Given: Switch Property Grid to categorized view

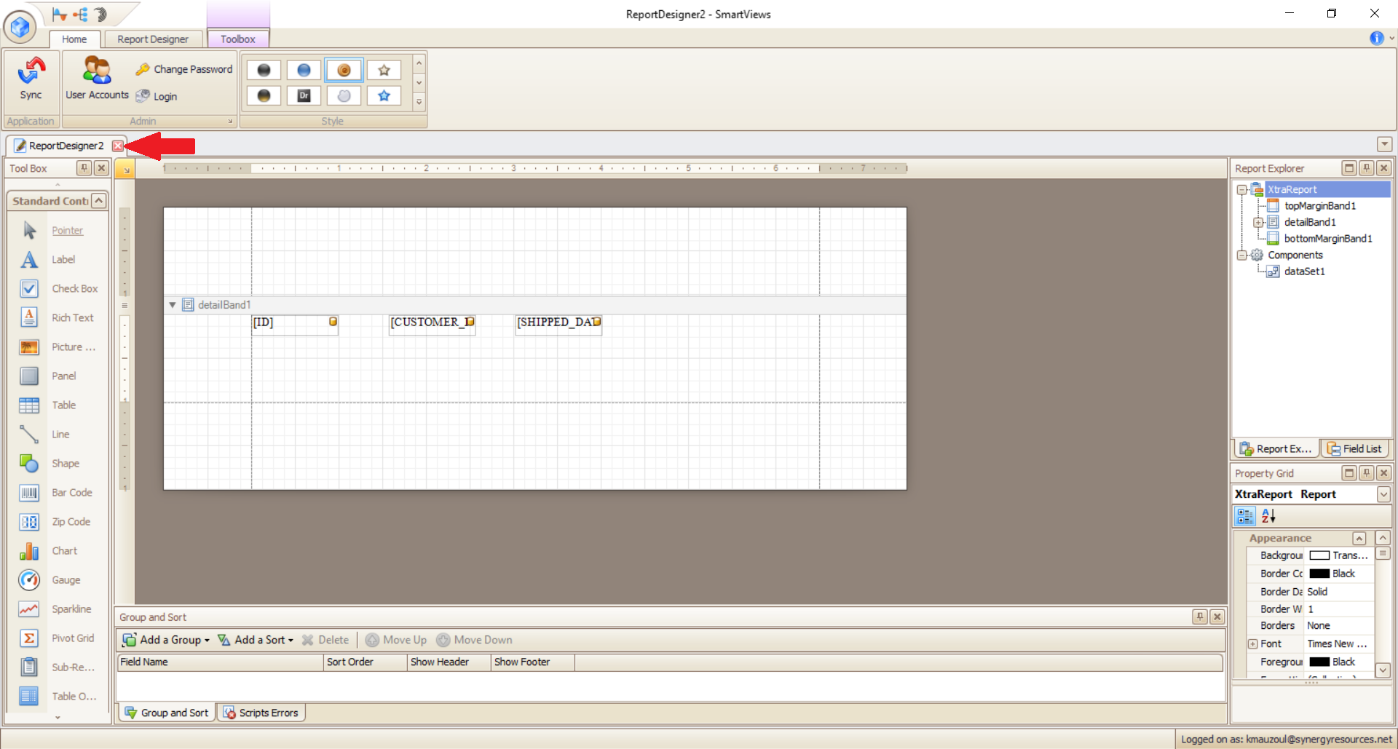Looking at the screenshot, I should (1245, 516).
